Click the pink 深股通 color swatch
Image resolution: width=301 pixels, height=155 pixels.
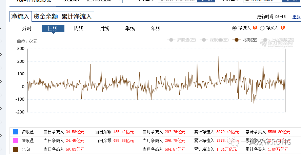(x=16, y=140)
